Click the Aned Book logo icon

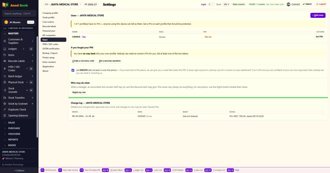point(5,5)
